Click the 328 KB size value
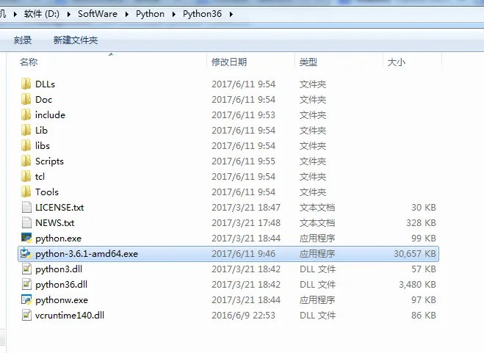484x353 pixels. [421, 223]
